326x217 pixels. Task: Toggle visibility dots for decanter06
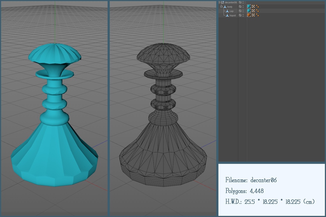point(243,2)
